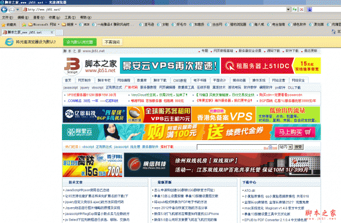Click the 搜索 search button
This screenshot has height=223, width=341.
click(x=298, y=147)
